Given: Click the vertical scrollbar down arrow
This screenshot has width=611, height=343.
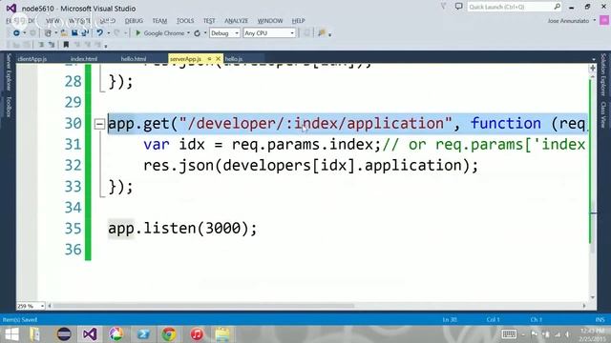Looking at the screenshot, I should point(593,297).
